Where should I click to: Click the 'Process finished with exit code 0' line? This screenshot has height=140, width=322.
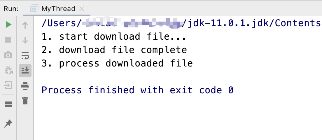[137, 90]
